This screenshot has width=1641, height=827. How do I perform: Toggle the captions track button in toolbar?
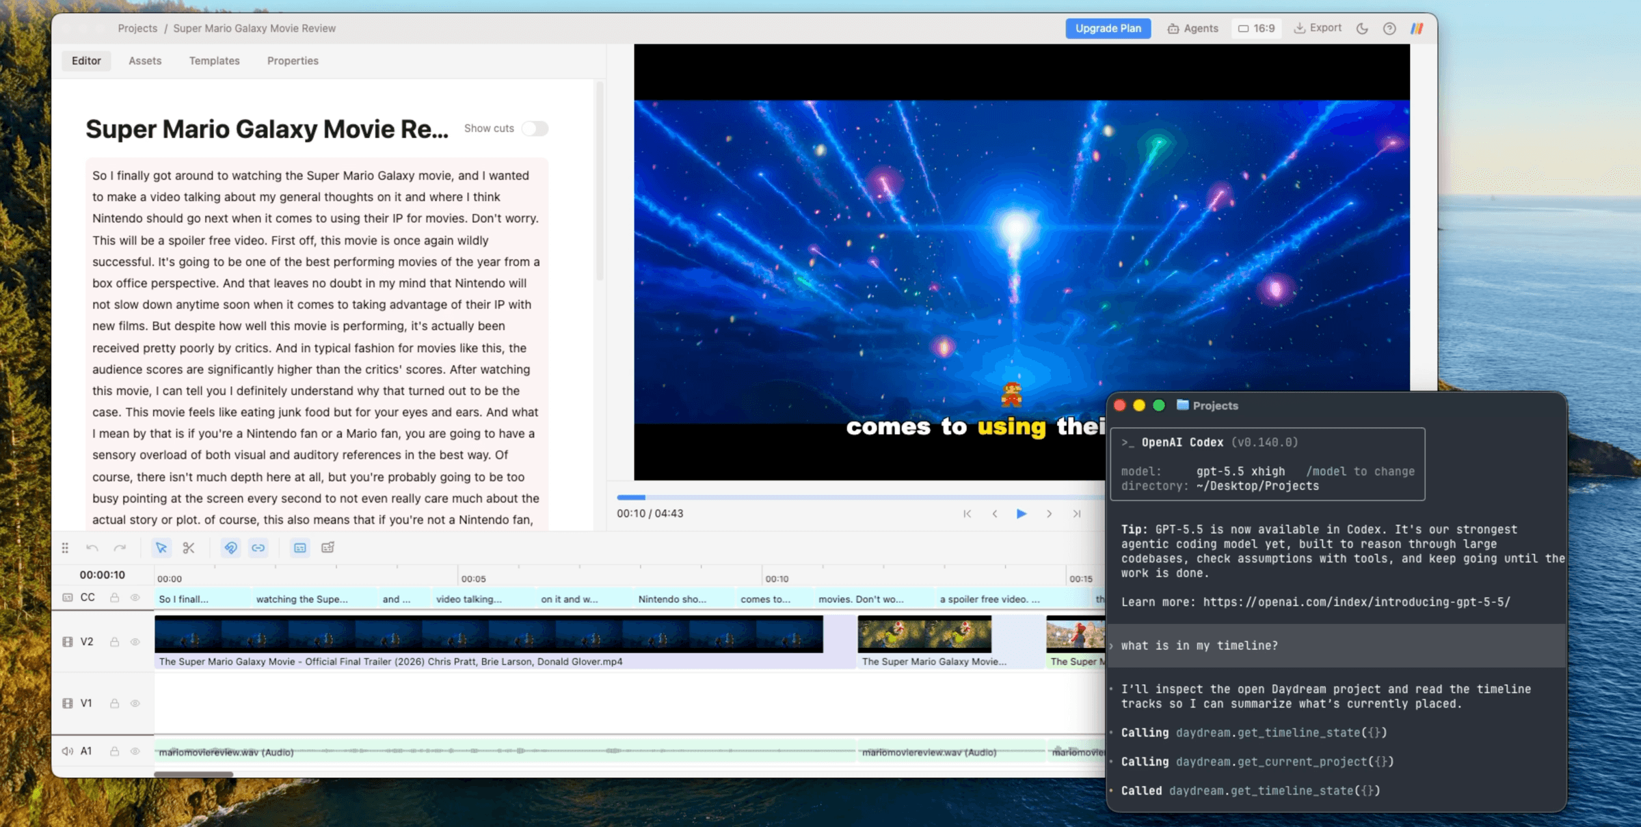pos(300,547)
